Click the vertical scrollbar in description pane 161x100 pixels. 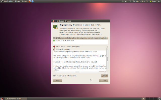point(107,59)
